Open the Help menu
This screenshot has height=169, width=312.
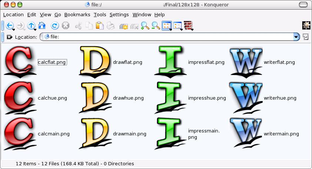click(160, 15)
